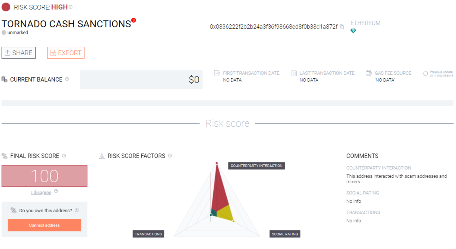Open the help tooltip for Risk Score Factors
The image size is (456, 249).
coord(170,156)
